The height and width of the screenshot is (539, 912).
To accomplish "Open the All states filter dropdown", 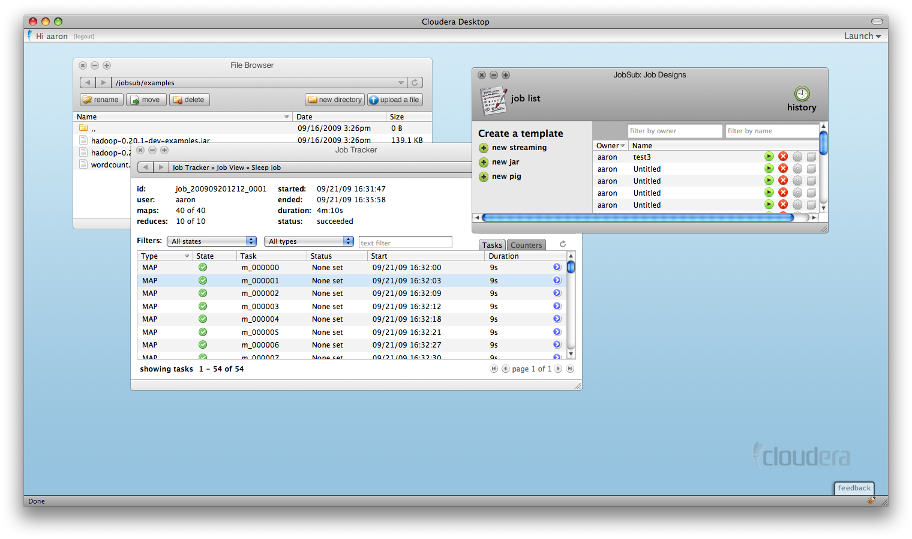I will (212, 241).
